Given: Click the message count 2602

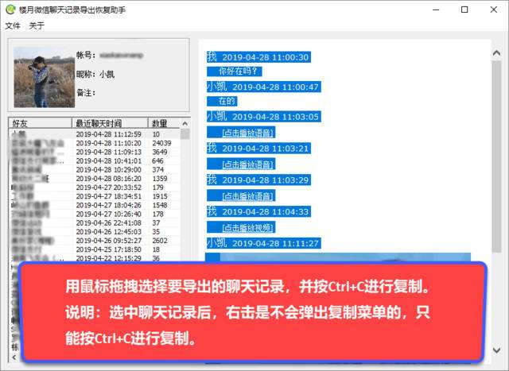Looking at the screenshot, I should point(160,241).
